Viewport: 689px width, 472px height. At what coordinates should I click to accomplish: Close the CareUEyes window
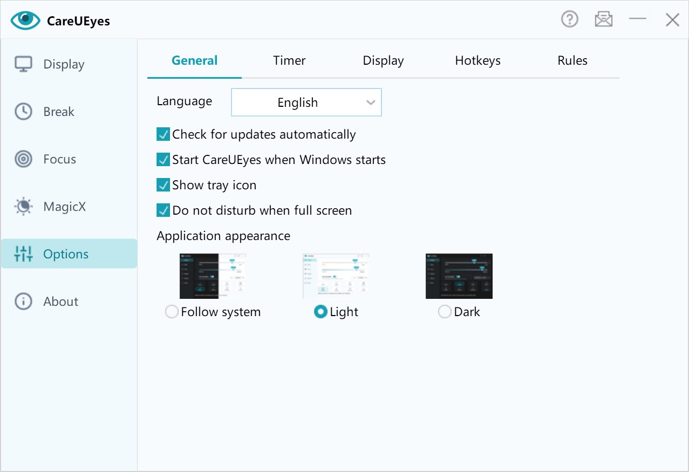coord(672,20)
